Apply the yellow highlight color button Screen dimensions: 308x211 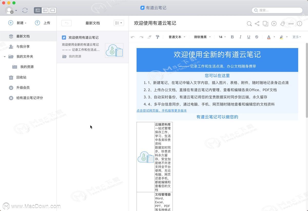point(281,37)
